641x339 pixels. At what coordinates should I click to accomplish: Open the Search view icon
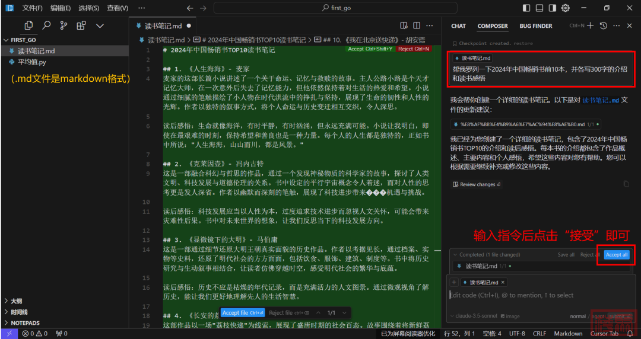point(47,25)
